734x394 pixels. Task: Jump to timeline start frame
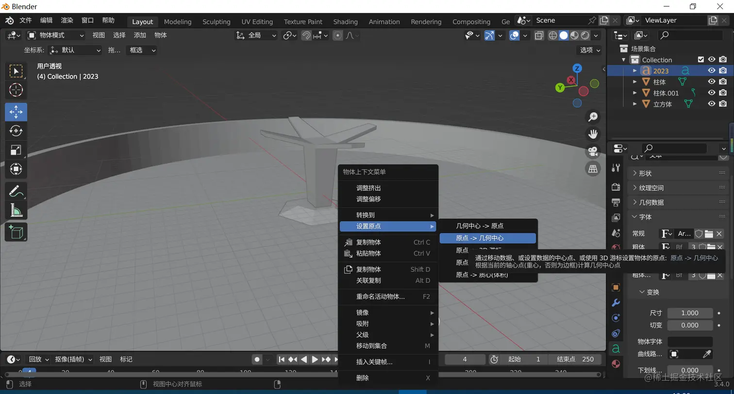pos(282,360)
